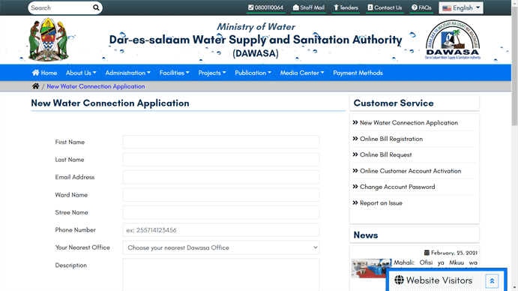Expand the Media Center menu
The width and height of the screenshot is (518, 291).
click(302, 73)
